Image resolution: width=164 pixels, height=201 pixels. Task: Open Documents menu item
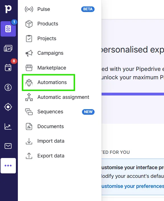pyautogui.click(x=60, y=126)
